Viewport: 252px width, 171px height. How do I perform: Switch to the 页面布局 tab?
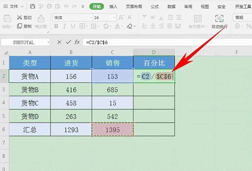(x=134, y=6)
